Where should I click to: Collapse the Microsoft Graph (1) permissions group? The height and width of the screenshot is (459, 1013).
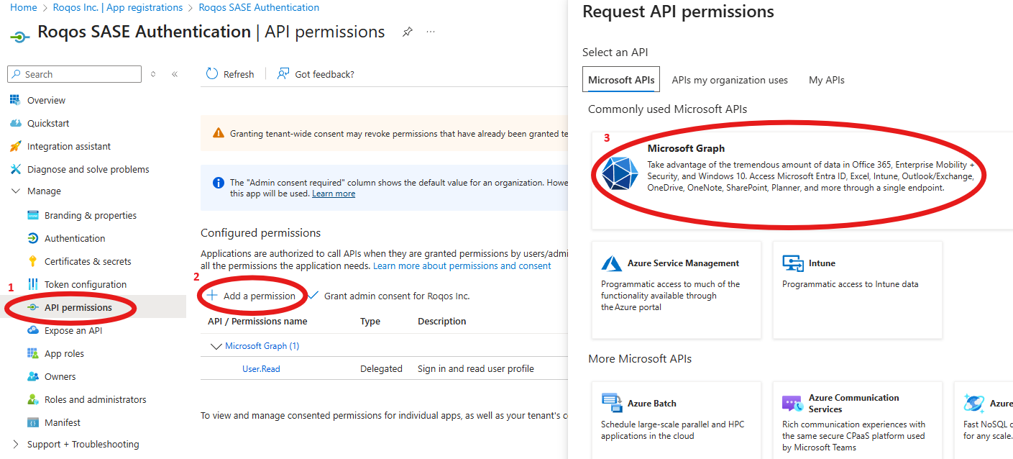[216, 346]
